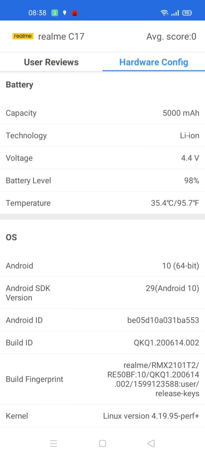Tap the Kernel Linux version row
The width and height of the screenshot is (205, 456).
[102, 416]
